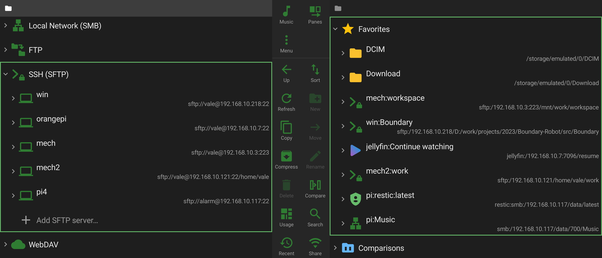Collapse the Favorites chevron
The image size is (602, 258).
[x=335, y=29]
